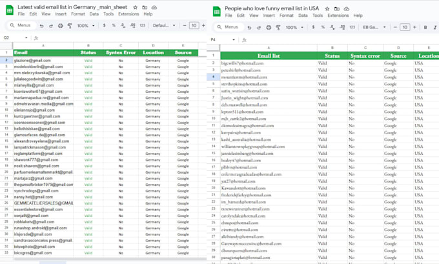Select Syntex Error header cell
This screenshot has width=439, height=264.
[x=121, y=53]
